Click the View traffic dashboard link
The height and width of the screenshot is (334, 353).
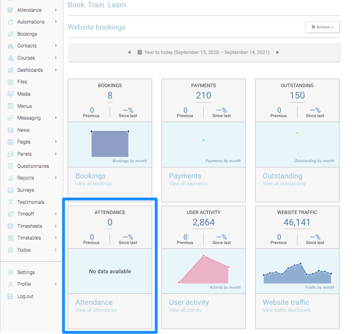click(286, 310)
